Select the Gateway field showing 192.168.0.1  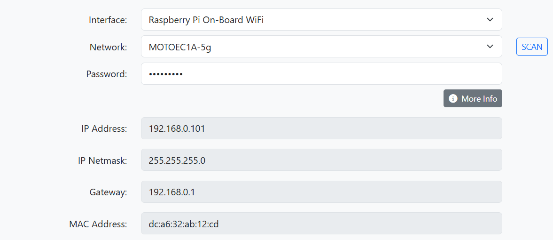click(321, 192)
